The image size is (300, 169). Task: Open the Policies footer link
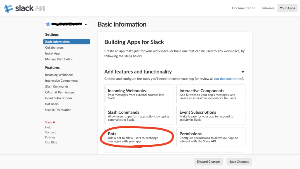pos(50,137)
